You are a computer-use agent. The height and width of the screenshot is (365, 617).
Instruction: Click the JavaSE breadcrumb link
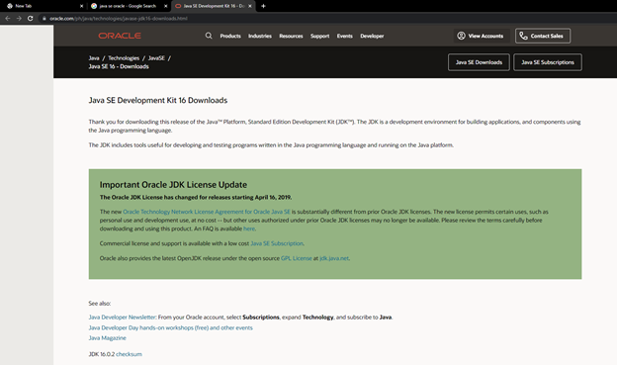pyautogui.click(x=156, y=58)
